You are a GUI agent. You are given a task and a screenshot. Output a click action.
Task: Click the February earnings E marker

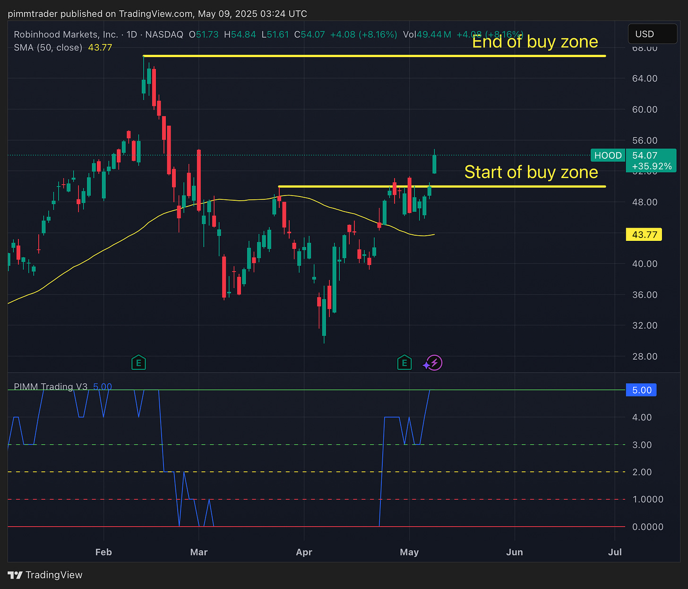[x=138, y=363]
